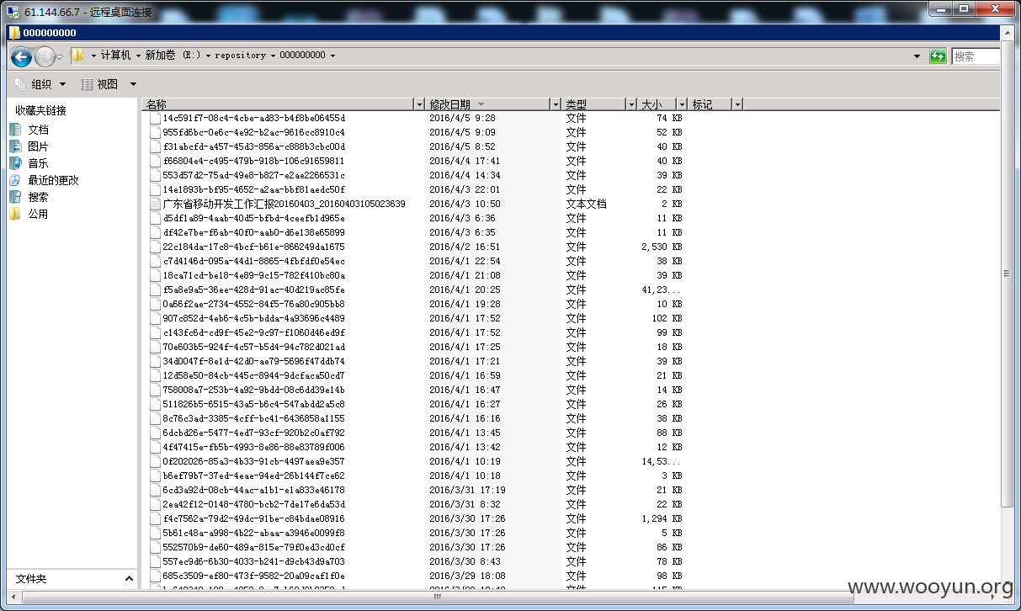Open 公用 folder link in the sidebar
The image size is (1021, 611).
coord(38,214)
